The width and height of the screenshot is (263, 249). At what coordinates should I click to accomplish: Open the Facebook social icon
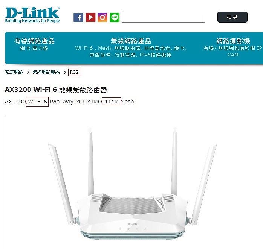pos(78,17)
